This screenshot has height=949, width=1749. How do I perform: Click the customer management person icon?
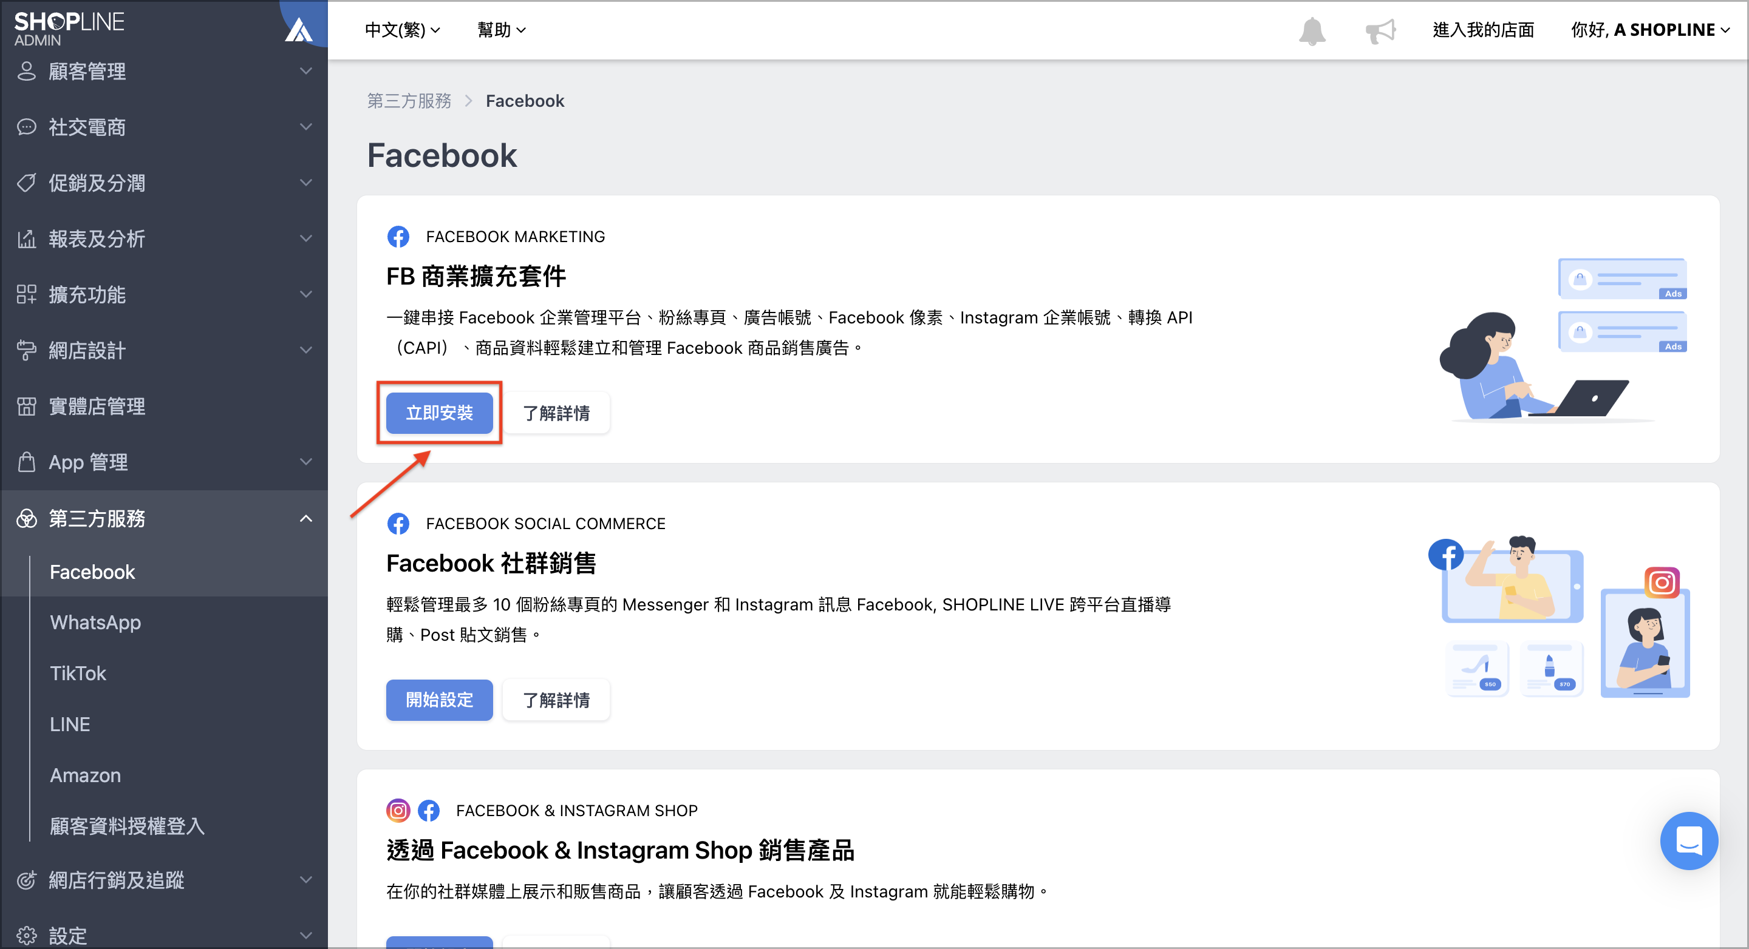[27, 71]
